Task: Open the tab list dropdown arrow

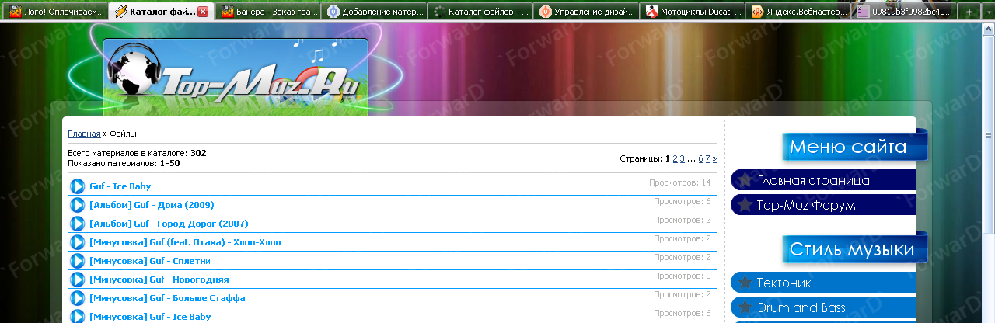Action: click(987, 12)
